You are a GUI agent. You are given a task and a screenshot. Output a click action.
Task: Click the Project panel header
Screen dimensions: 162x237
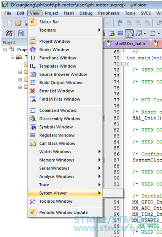pos(14,42)
